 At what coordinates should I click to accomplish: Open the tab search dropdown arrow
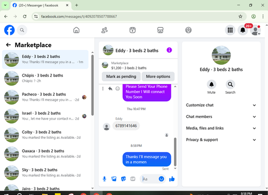tap(5, 5)
